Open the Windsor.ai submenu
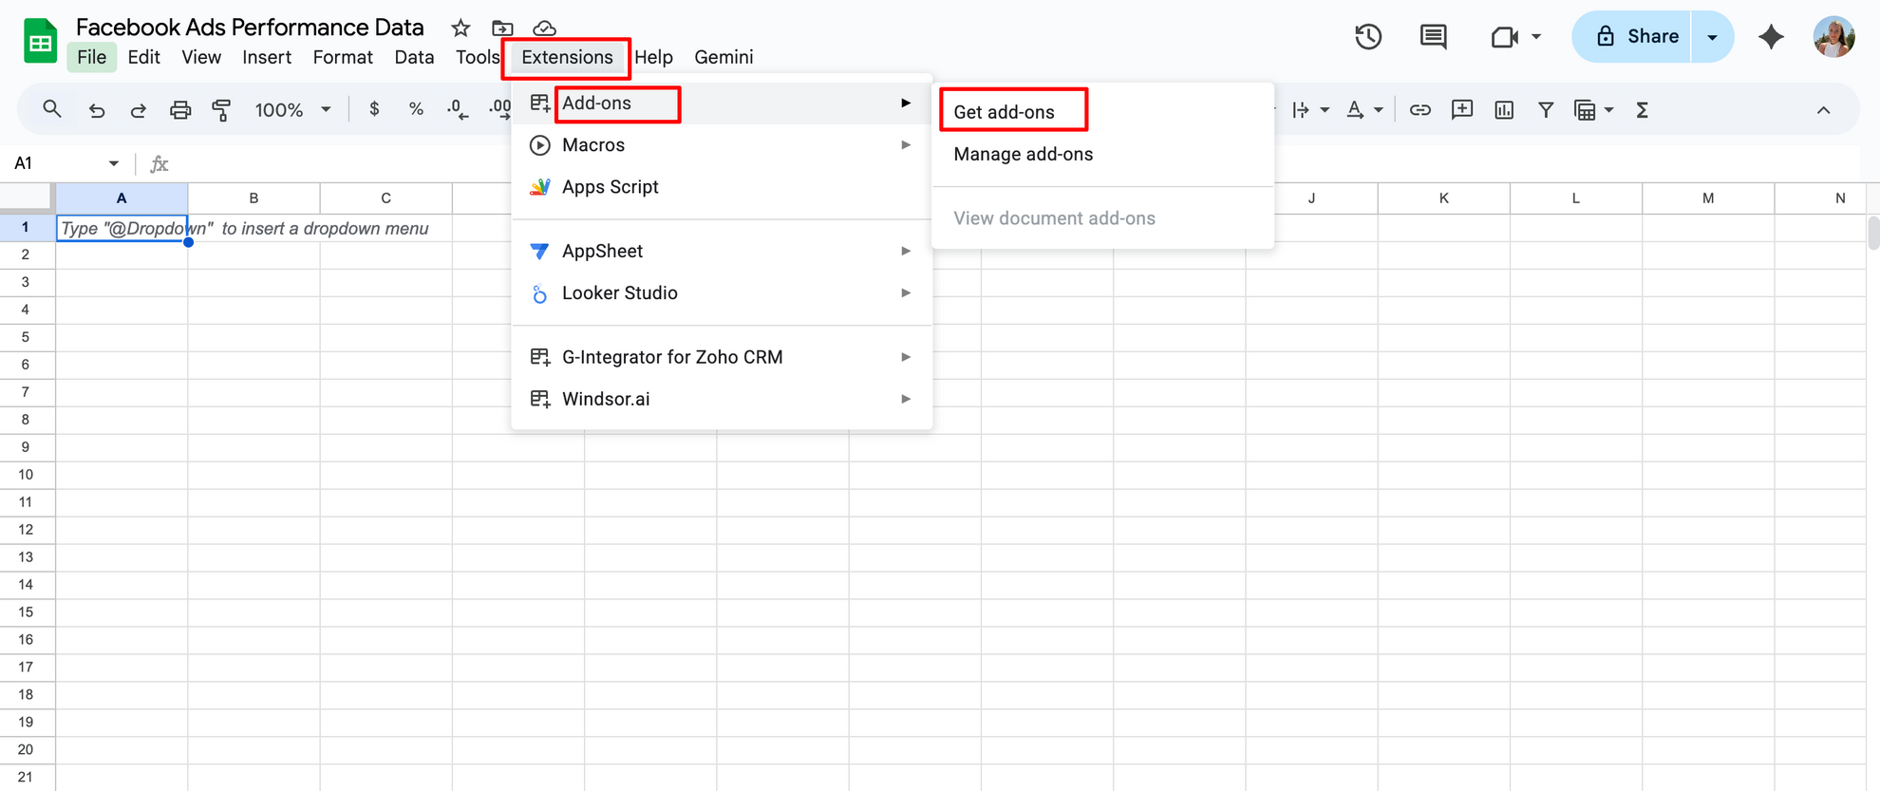The height and width of the screenshot is (791, 1880). (722, 399)
